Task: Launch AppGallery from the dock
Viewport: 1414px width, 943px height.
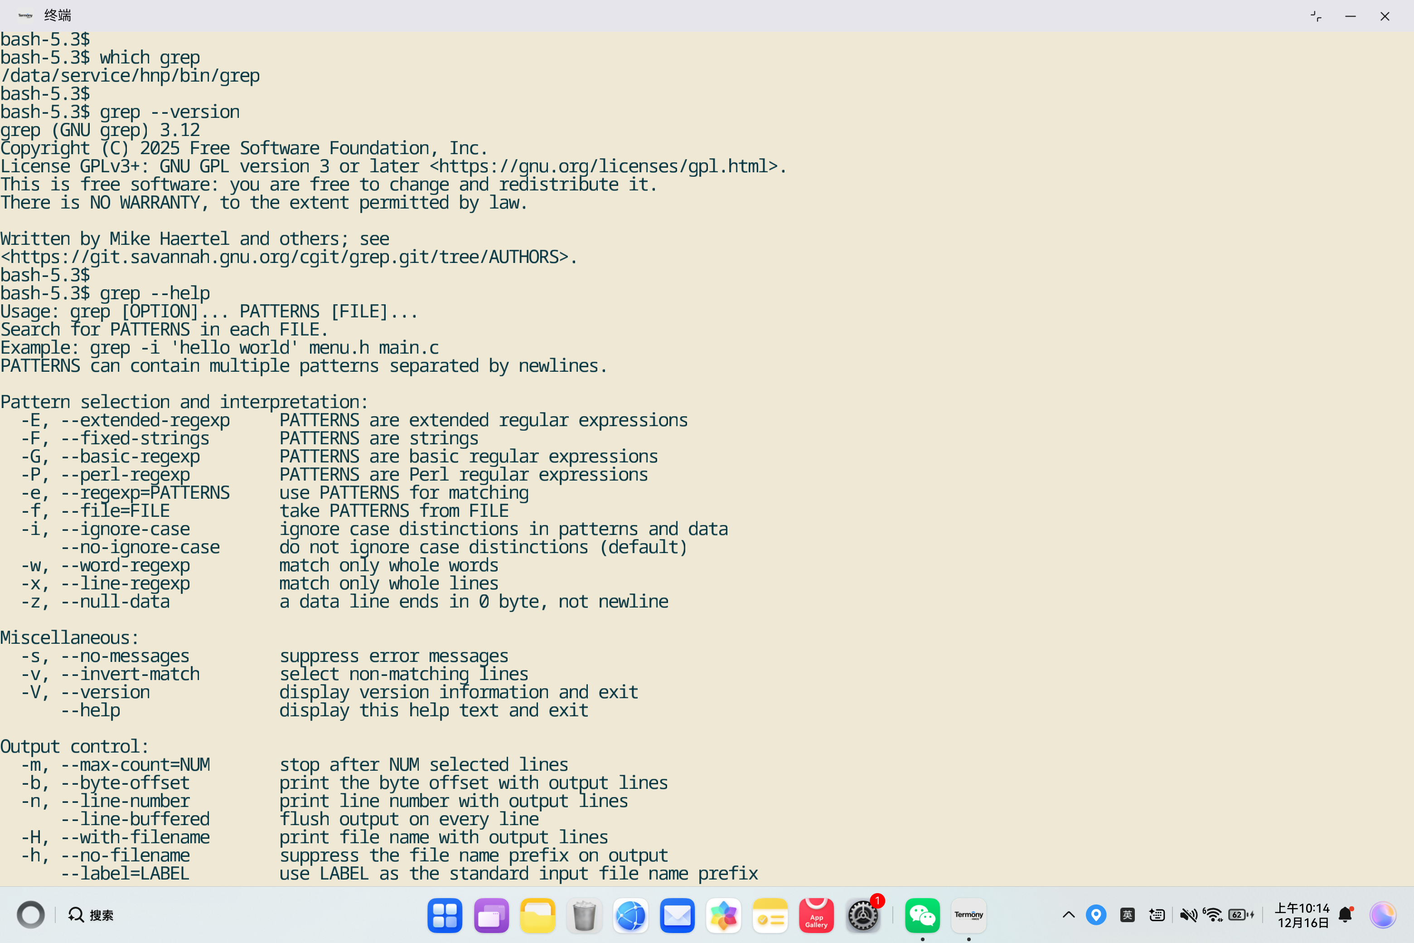Action: pos(816,915)
